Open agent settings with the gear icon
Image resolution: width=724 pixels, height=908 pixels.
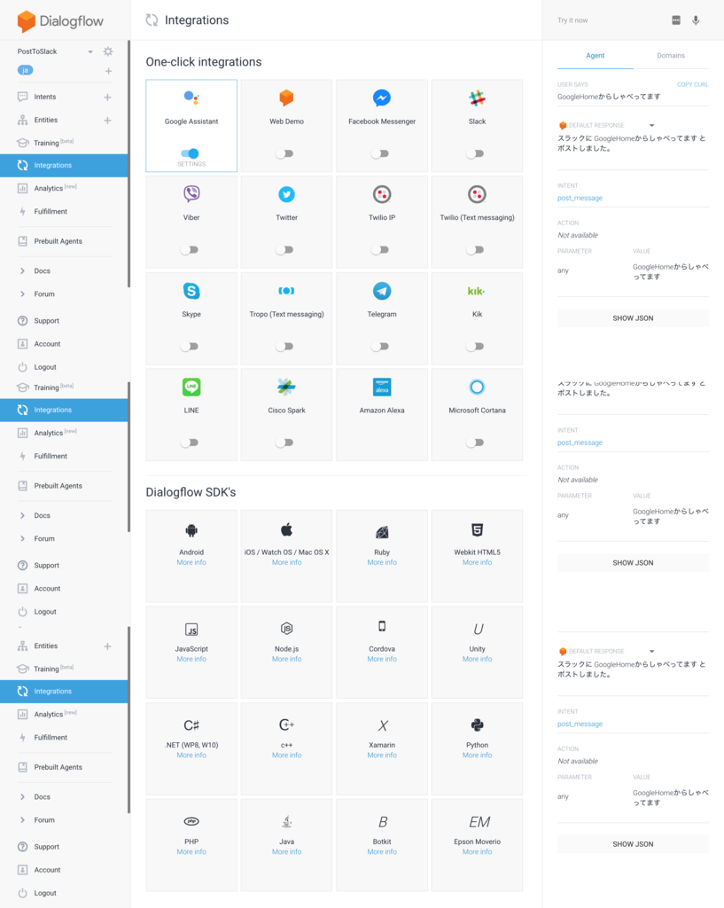pos(107,51)
